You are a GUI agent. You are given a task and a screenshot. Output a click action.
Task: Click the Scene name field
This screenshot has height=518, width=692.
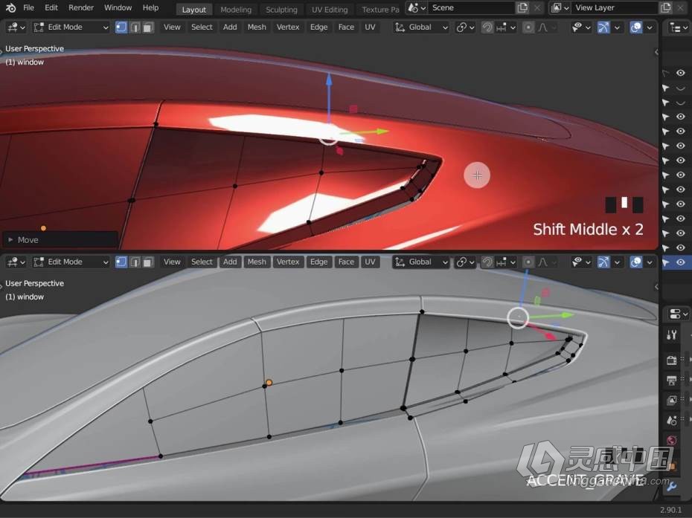point(471,8)
